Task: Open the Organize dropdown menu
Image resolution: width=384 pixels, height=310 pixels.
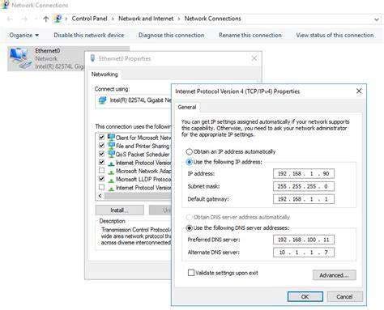Action: [23, 36]
